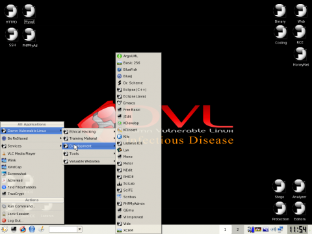Viewport: 312px width, 234px height.
Task: Expand Tools submenu
Action: [89, 153]
